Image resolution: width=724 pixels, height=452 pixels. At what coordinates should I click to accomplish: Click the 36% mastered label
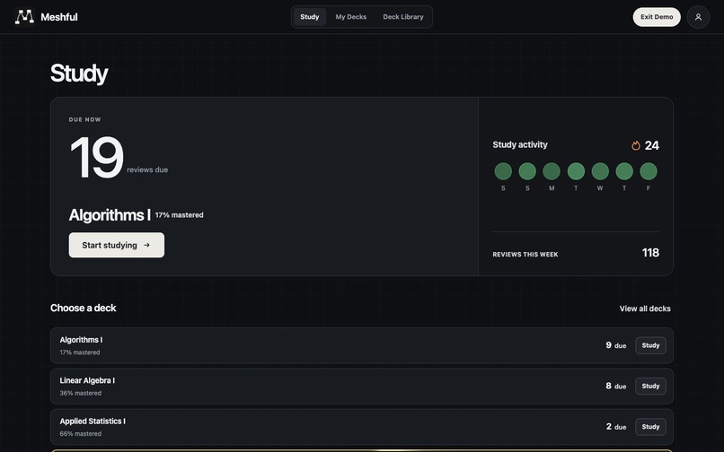[80, 393]
